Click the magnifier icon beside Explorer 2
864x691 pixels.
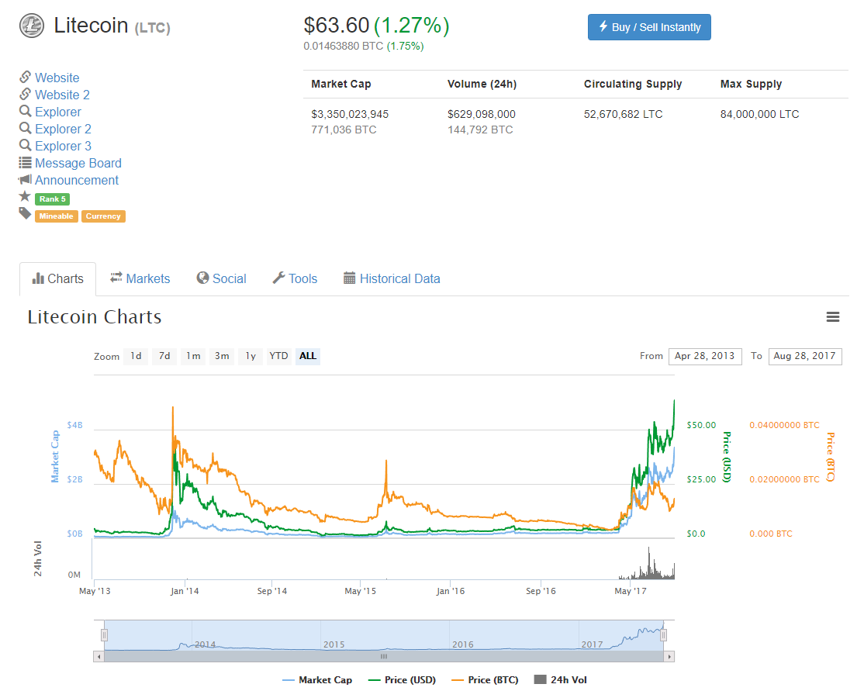25,129
